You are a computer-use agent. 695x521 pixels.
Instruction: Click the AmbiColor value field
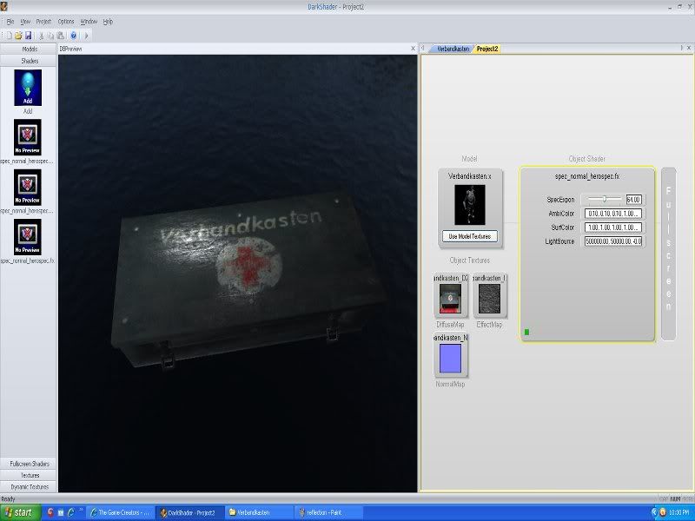[x=613, y=214]
